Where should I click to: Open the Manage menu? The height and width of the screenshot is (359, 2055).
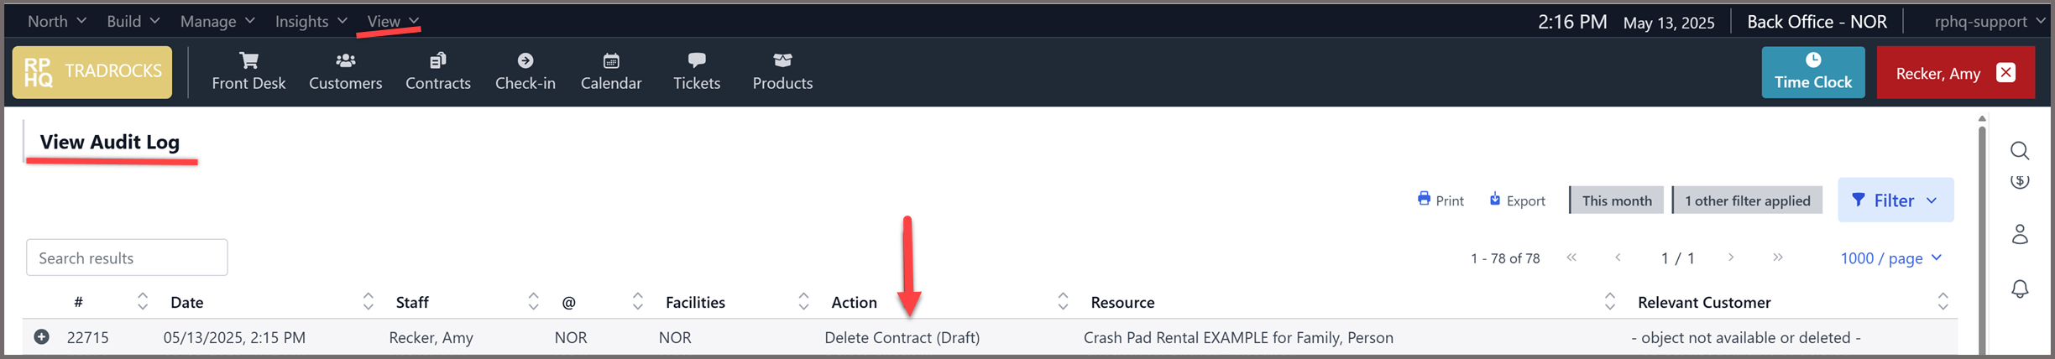(x=217, y=21)
